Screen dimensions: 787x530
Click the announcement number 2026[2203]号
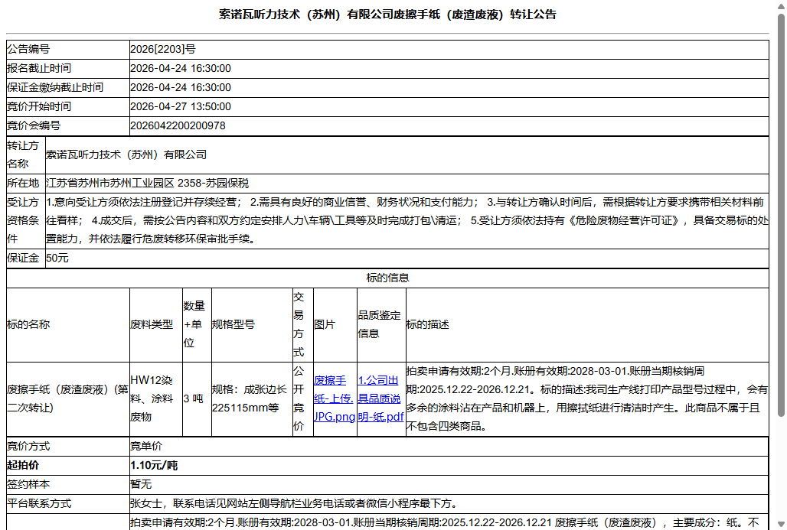(x=163, y=49)
